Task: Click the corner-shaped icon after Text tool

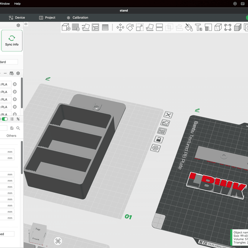Action: pos(208,27)
